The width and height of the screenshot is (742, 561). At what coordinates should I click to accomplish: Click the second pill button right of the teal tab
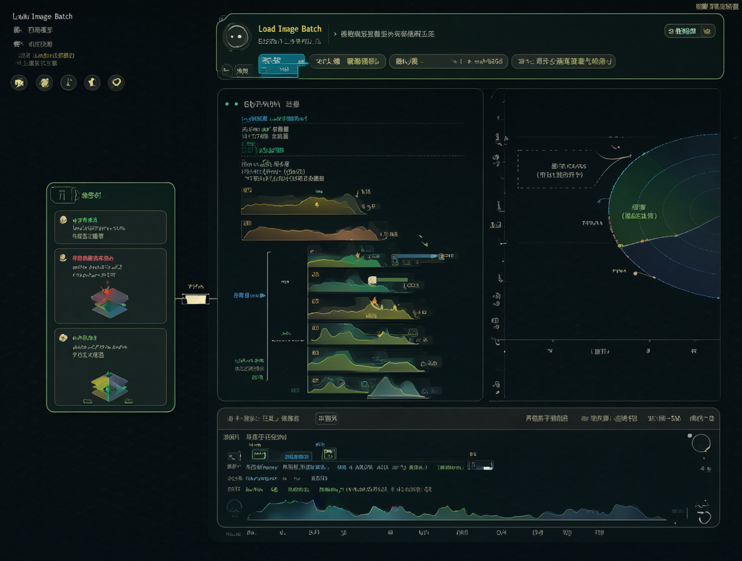click(348, 61)
